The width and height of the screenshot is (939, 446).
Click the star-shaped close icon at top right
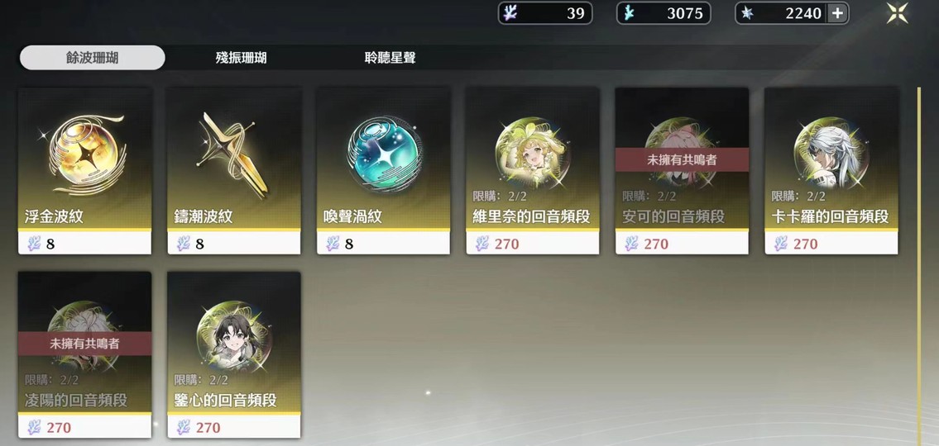(897, 13)
